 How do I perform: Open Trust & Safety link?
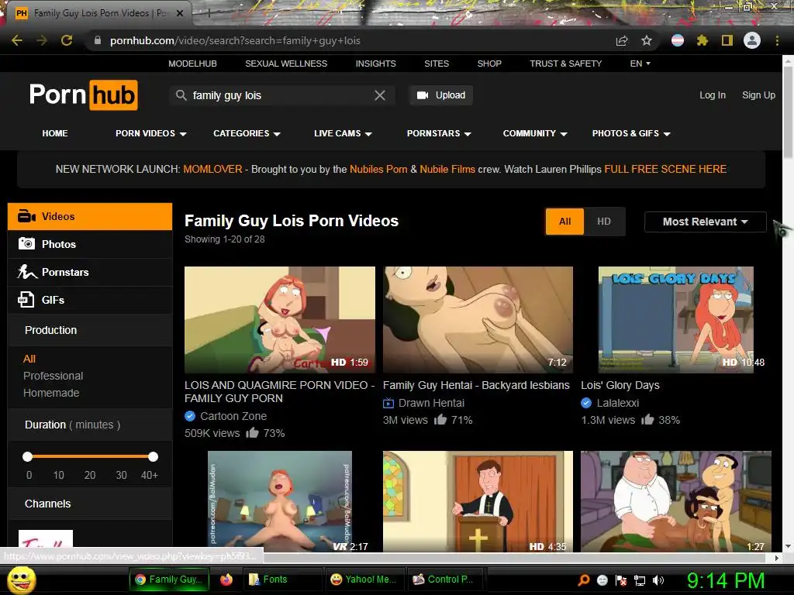click(x=565, y=64)
